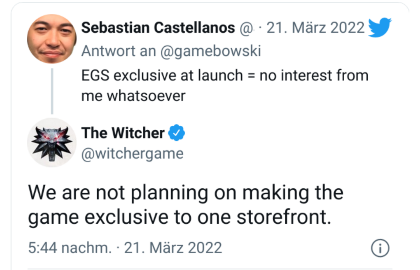The height and width of the screenshot is (270, 420).
Task: Open Sebastian Castellanos's profile picture
Action: click(52, 39)
